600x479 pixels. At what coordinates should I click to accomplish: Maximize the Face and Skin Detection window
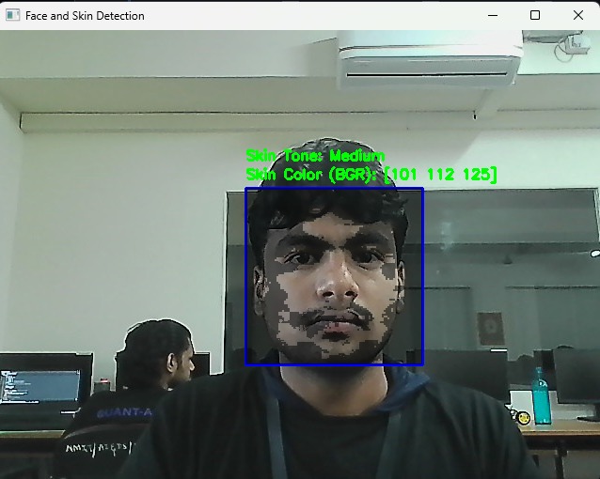coord(535,15)
